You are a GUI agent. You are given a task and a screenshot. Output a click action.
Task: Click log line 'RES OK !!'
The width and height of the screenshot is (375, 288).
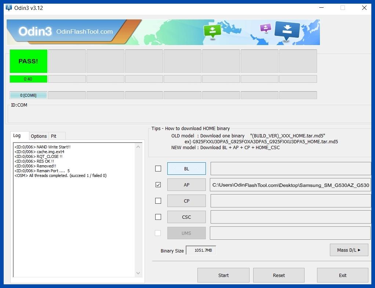click(x=34, y=161)
